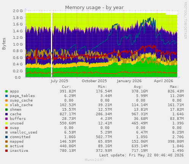The image size is (189, 164).
Task: Click the vmalloc_used legend label
Action: pos(24,132)
